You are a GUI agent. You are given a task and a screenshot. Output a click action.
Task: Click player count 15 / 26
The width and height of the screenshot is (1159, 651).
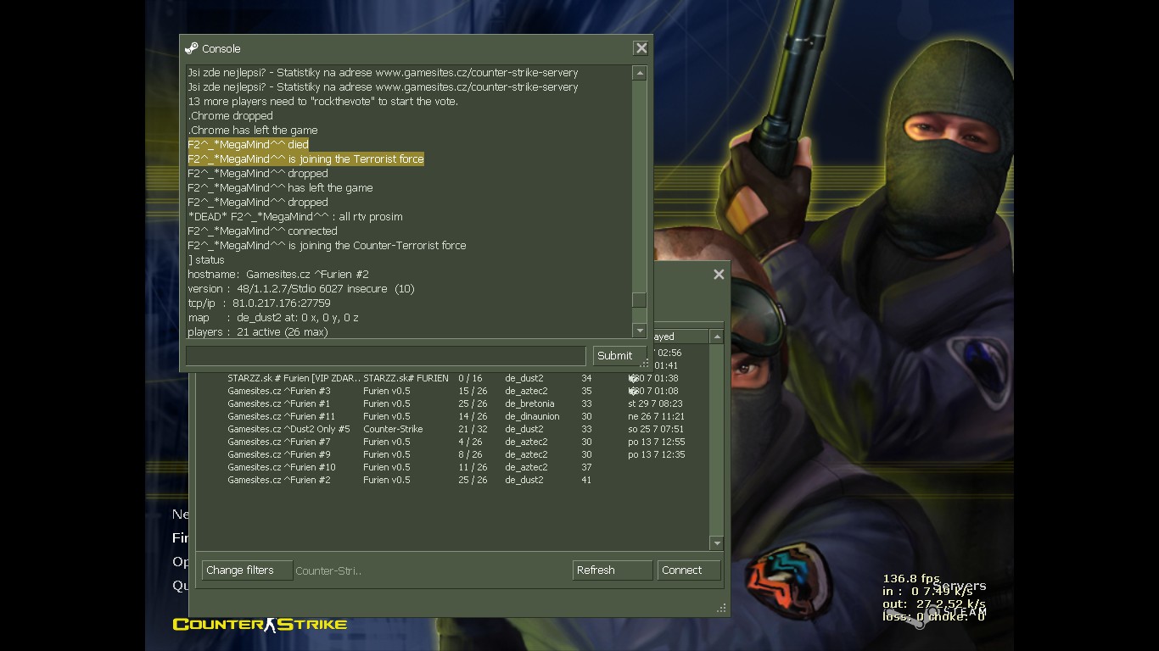473,391
